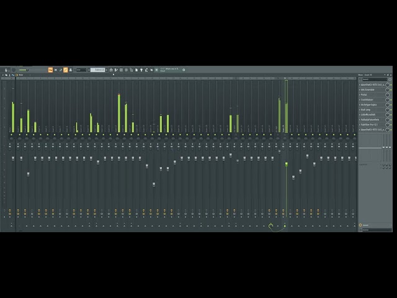Expand the LittleMicroShift slot menu arrow
The width and height of the screenshot is (397, 298).
pos(360,115)
